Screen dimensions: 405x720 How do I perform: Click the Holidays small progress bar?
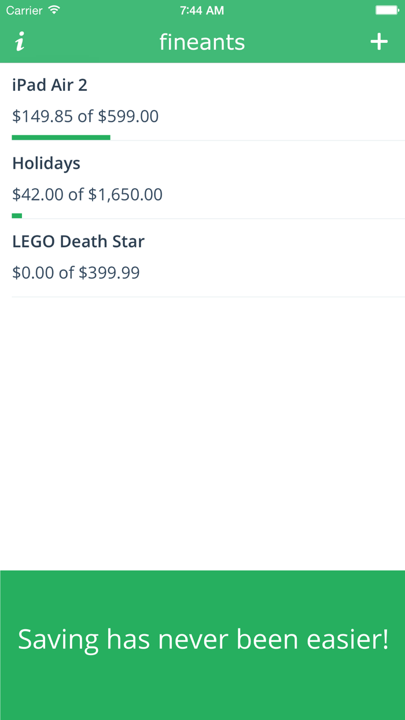[17, 215]
